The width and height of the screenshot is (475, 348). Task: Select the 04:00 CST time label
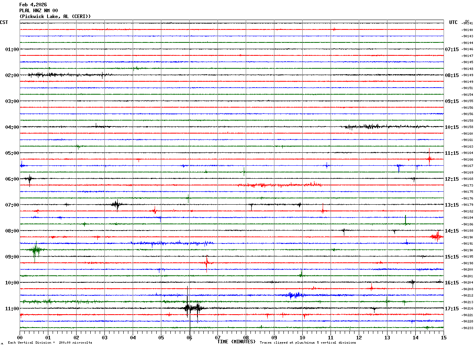(12, 127)
